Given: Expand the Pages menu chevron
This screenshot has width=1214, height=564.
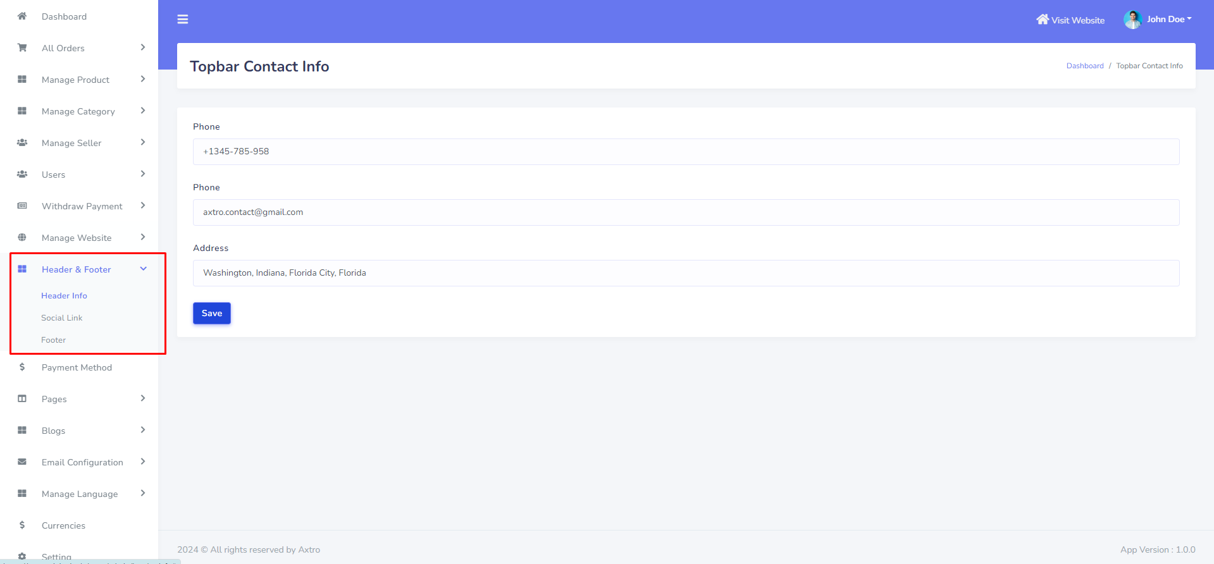Looking at the screenshot, I should pyautogui.click(x=143, y=399).
